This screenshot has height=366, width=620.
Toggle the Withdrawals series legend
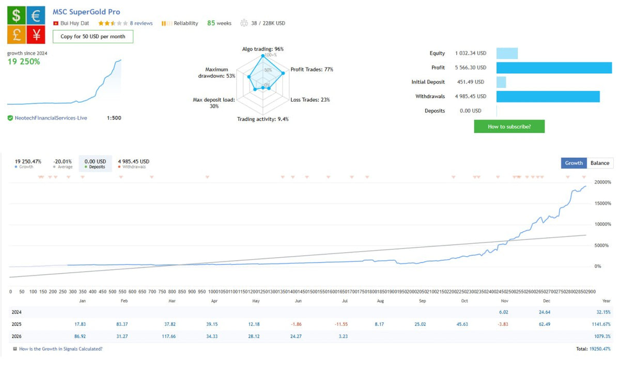(133, 164)
